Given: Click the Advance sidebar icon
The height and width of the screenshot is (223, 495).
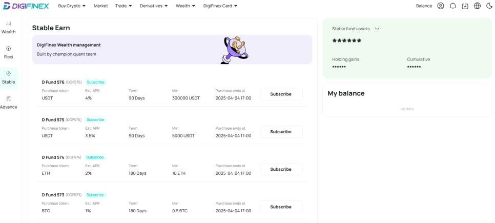Looking at the screenshot, I should click(x=9, y=98).
